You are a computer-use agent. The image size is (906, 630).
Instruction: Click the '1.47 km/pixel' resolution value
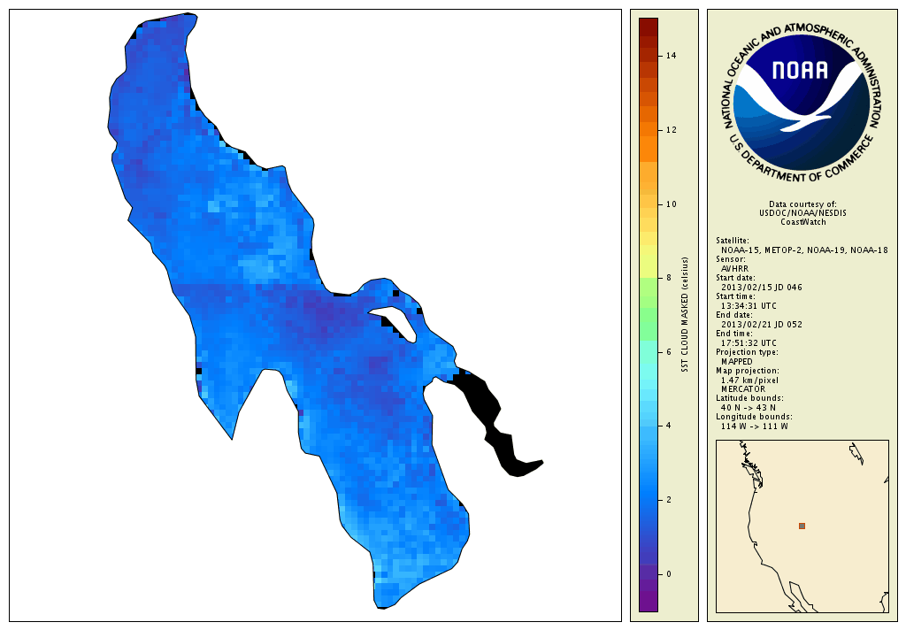(x=749, y=380)
